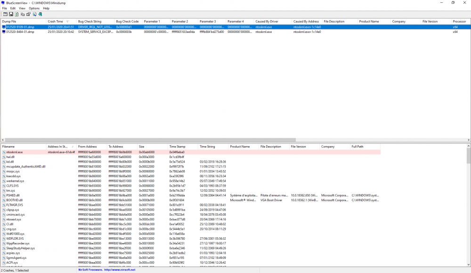This screenshot has height=273, width=471.
Task: Open the nirsoft.net link in status bar
Action: [x=119, y=270]
